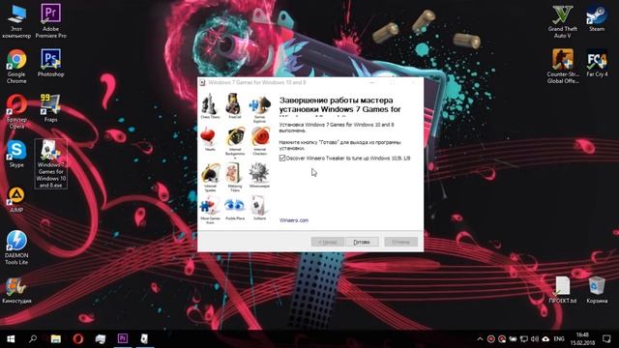Expand hidden system tray icons
619x348 pixels.
click(x=480, y=339)
